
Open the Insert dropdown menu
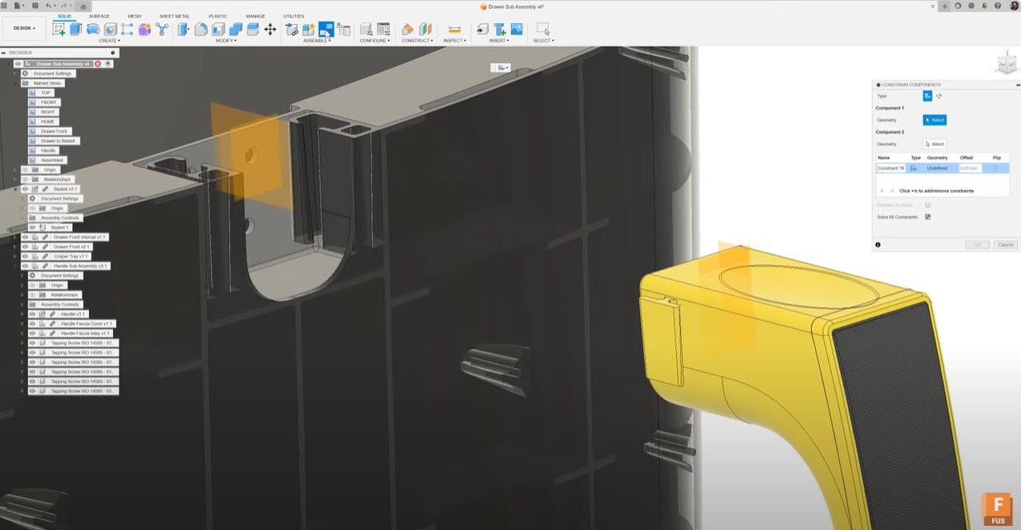(x=499, y=41)
